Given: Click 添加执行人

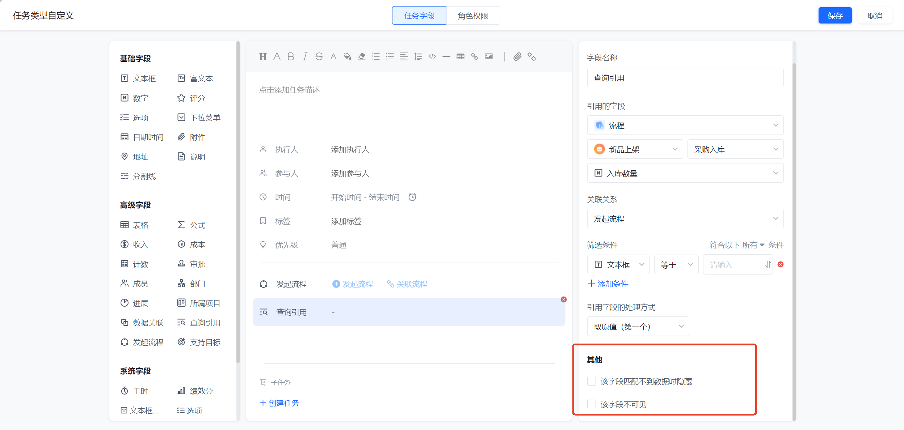Looking at the screenshot, I should [x=350, y=149].
